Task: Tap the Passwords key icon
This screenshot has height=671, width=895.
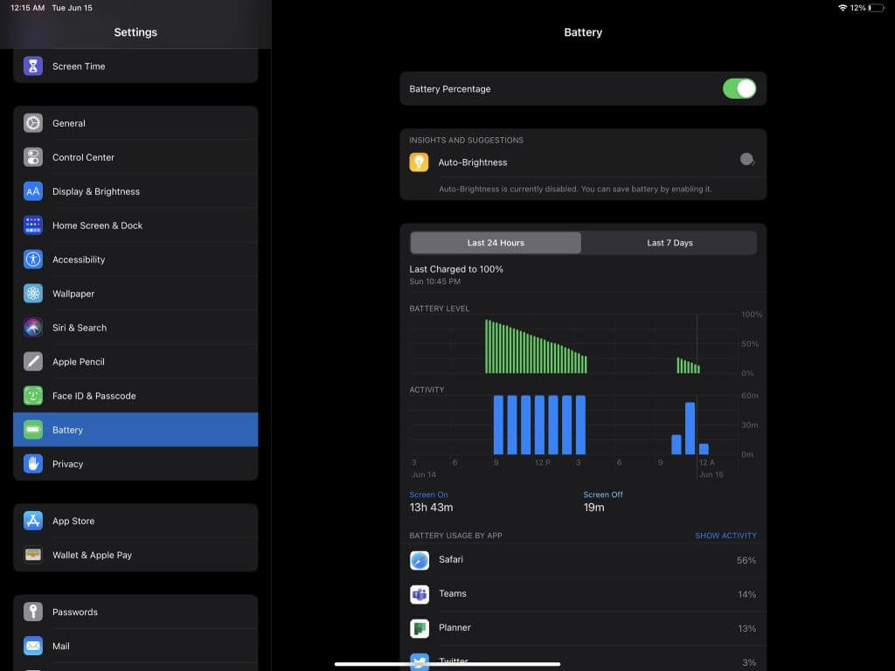Action: pos(33,612)
